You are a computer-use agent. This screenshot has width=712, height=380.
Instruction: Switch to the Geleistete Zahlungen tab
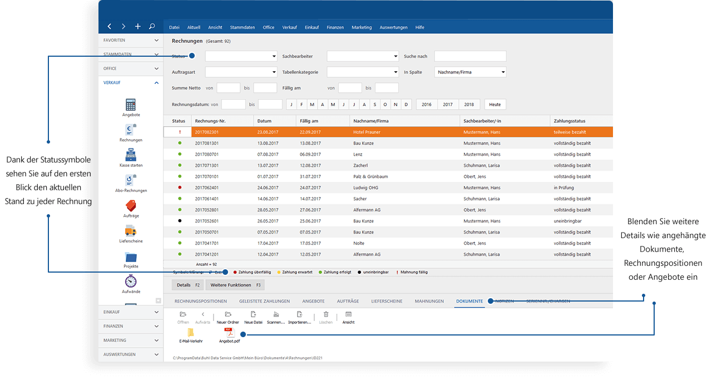pyautogui.click(x=264, y=301)
